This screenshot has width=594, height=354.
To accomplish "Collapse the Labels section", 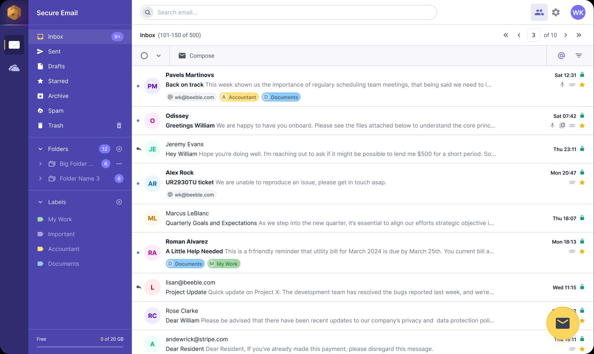I will 40,202.
